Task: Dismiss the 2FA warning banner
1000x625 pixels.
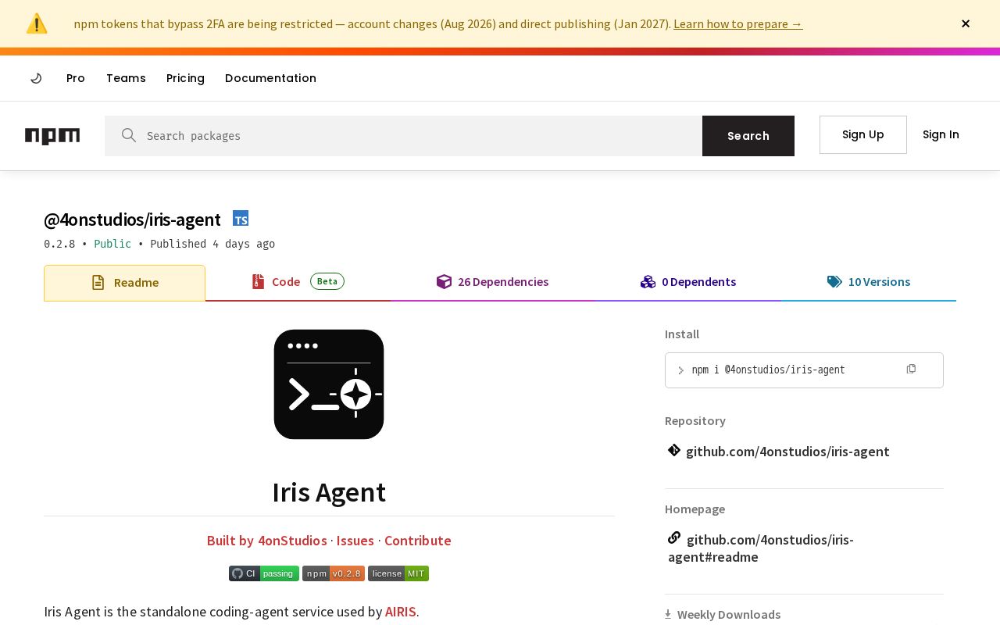Action: [x=966, y=23]
